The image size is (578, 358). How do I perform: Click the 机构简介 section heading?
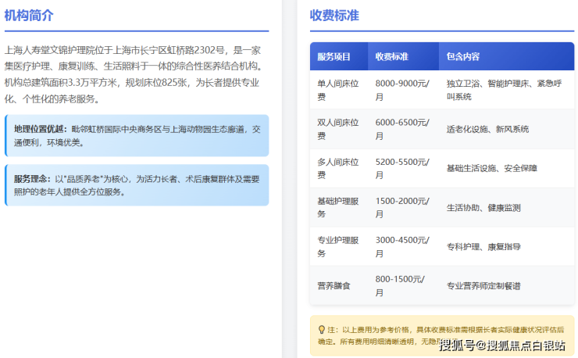[29, 16]
